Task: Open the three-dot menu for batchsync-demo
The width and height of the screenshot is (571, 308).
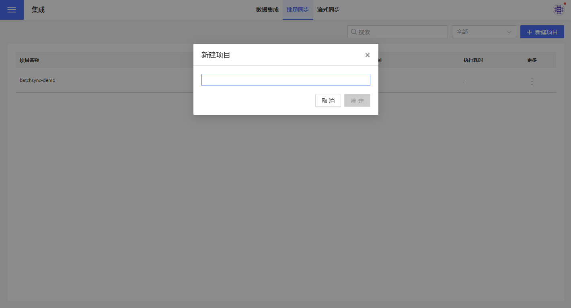Action: pyautogui.click(x=532, y=82)
